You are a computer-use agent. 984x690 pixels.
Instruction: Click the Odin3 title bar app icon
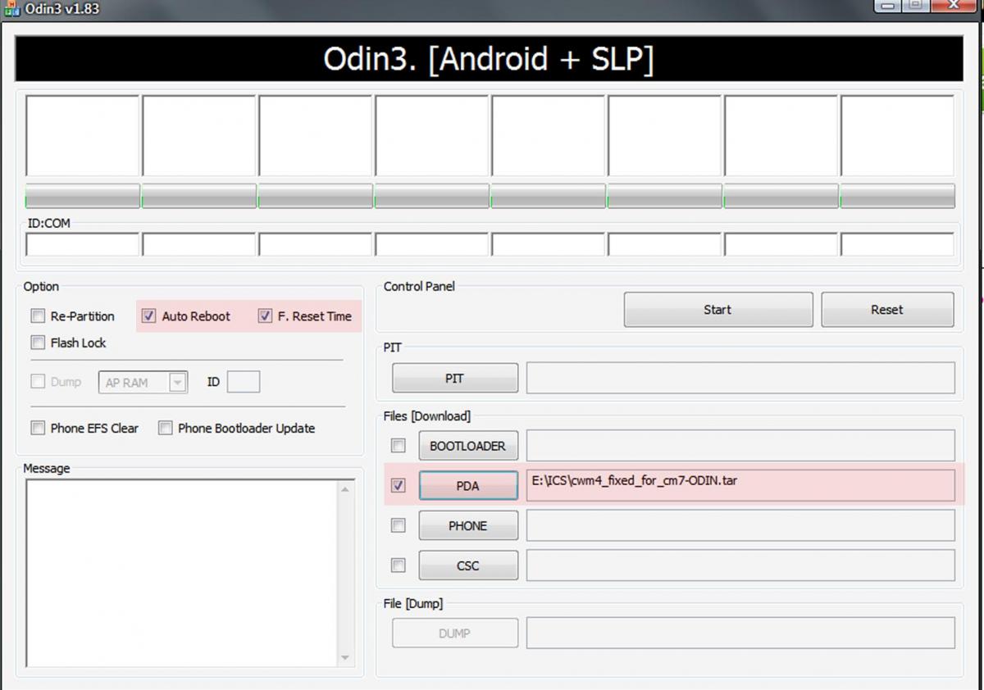pyautogui.click(x=12, y=8)
